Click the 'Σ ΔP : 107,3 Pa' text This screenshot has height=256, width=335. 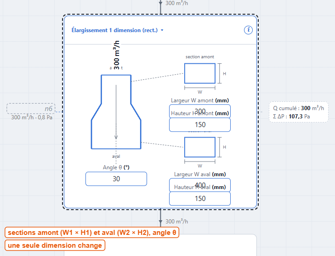[x=291, y=117]
